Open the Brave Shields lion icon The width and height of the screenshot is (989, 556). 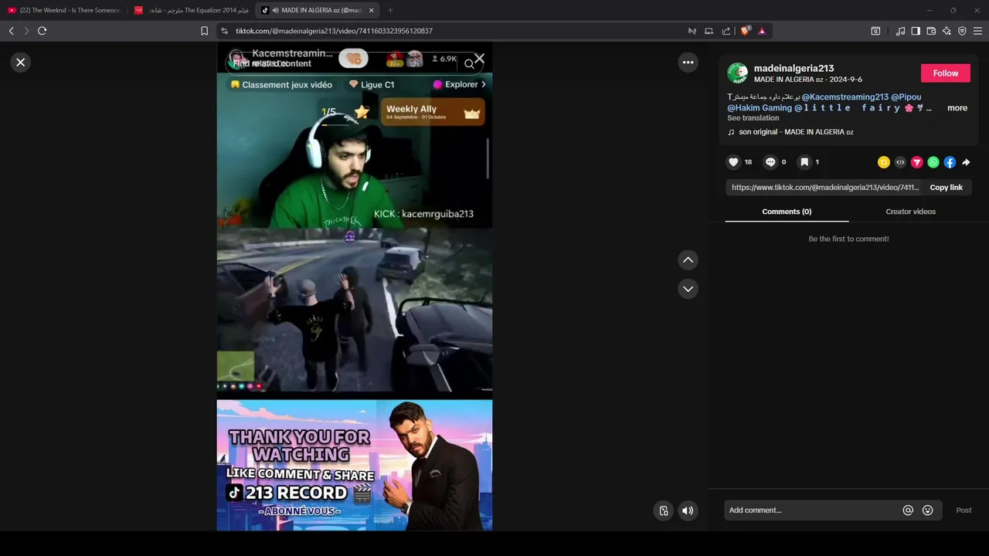[745, 31]
